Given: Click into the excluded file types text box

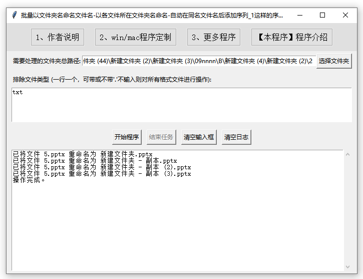Looking at the screenshot, I should click(182, 105).
